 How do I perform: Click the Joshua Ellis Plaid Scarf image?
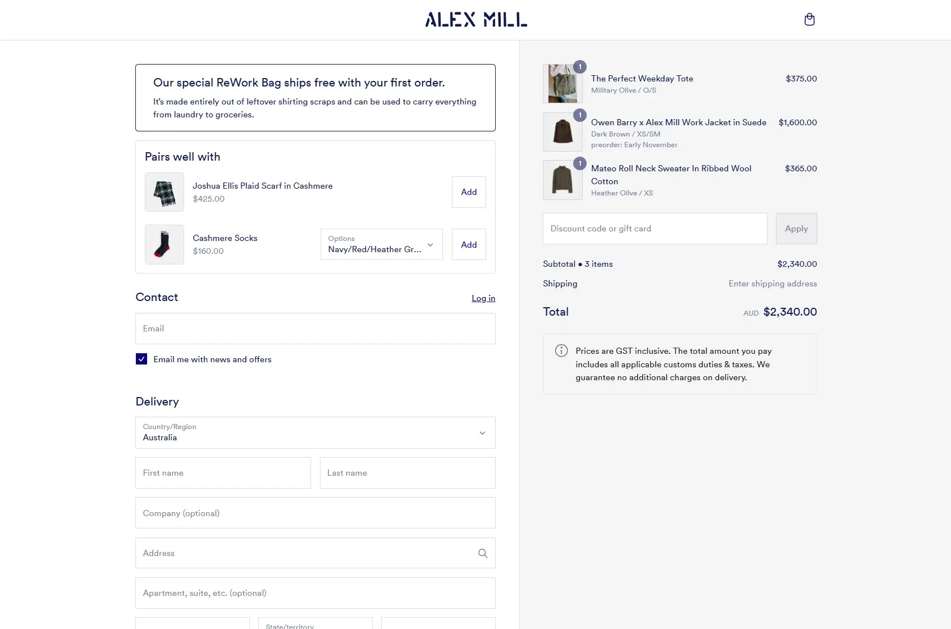164,192
